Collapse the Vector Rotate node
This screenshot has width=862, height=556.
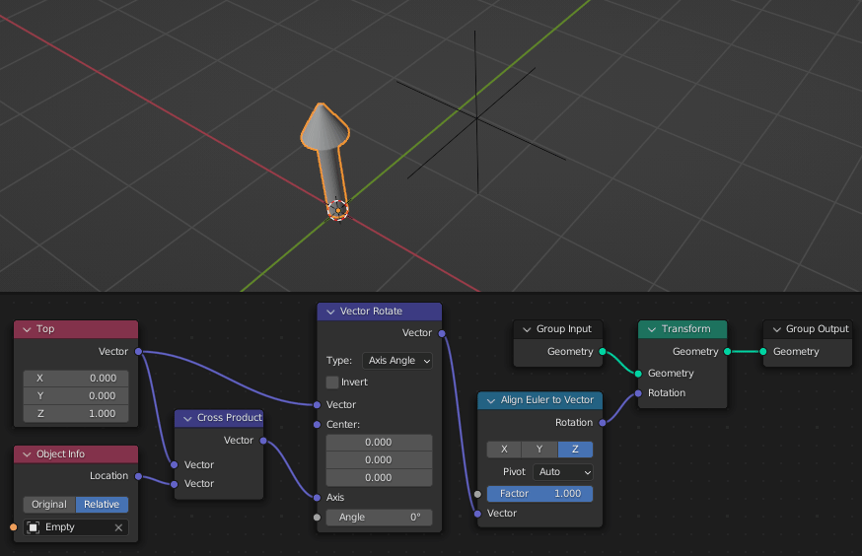[330, 312]
